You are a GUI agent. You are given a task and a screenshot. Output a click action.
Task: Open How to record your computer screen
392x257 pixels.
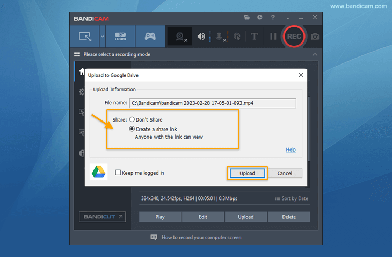pyautogui.click(x=201, y=237)
